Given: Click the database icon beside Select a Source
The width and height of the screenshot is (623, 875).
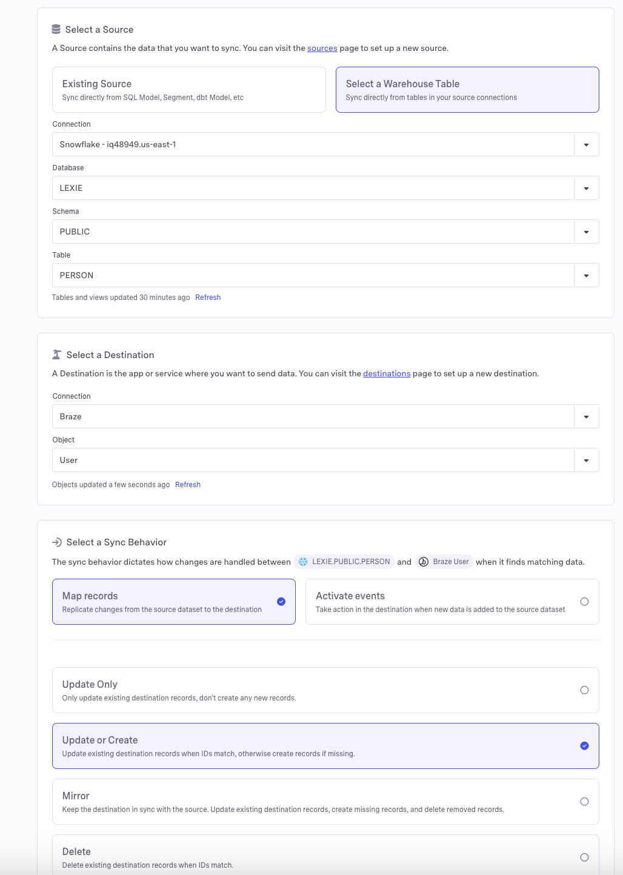Looking at the screenshot, I should pyautogui.click(x=56, y=29).
